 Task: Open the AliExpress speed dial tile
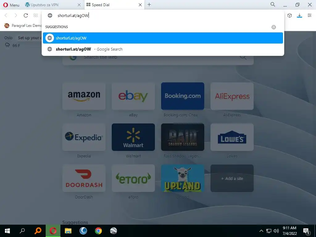[232, 96]
